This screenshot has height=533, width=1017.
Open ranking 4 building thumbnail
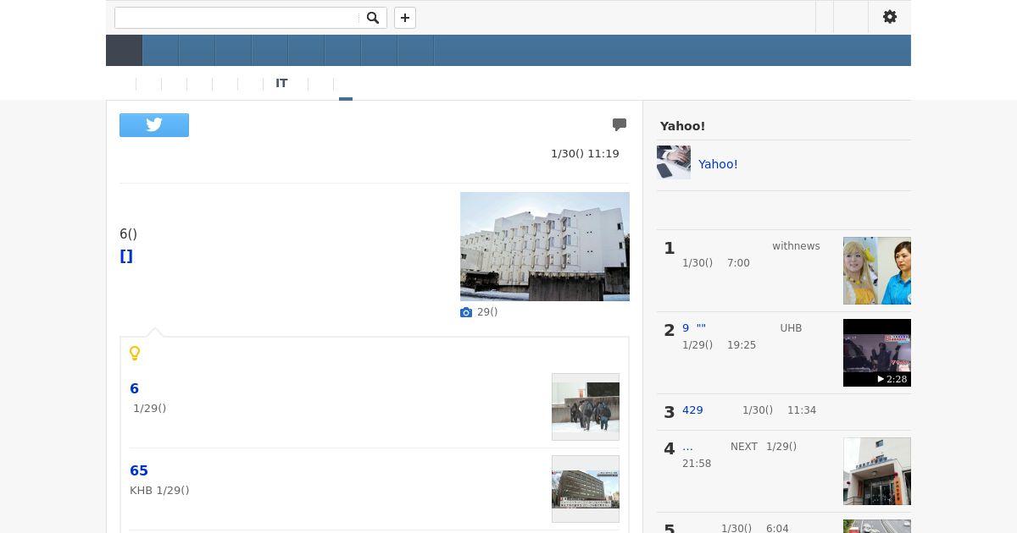pyautogui.click(x=877, y=471)
